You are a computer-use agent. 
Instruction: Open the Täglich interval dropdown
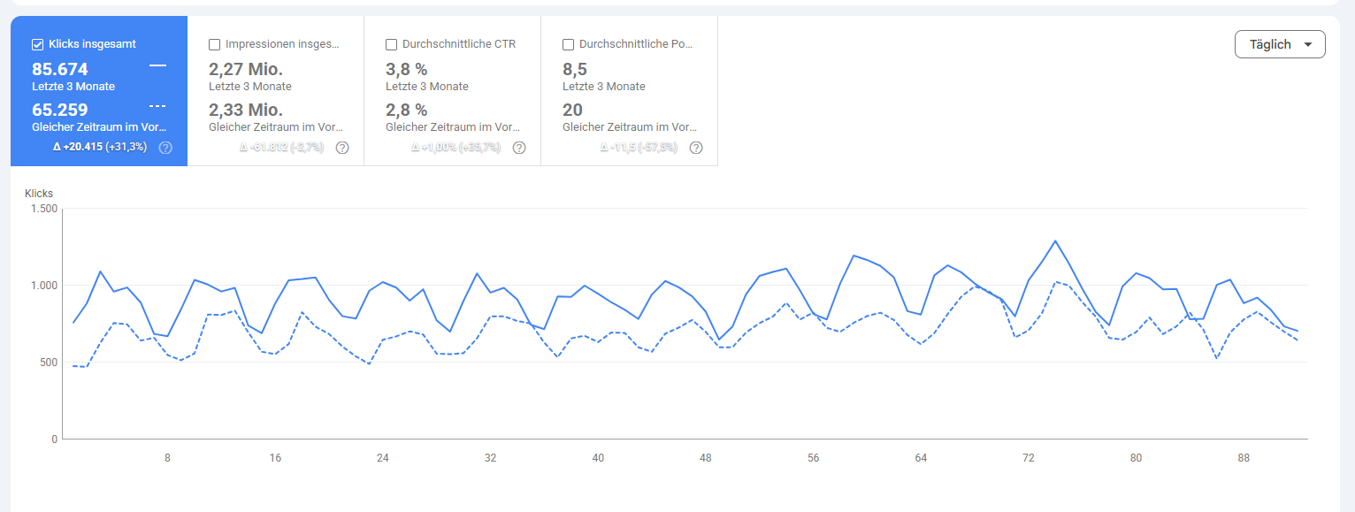click(1280, 44)
